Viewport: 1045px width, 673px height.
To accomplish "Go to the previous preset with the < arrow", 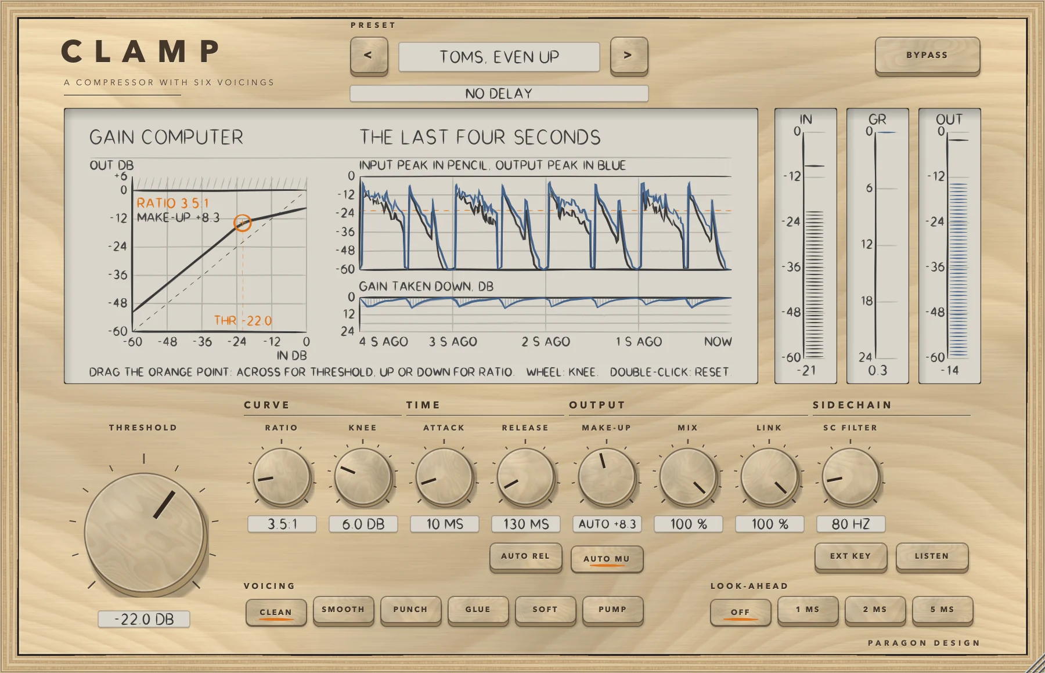I will [x=369, y=56].
